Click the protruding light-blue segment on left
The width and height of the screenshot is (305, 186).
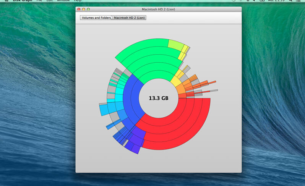[x=104, y=110]
